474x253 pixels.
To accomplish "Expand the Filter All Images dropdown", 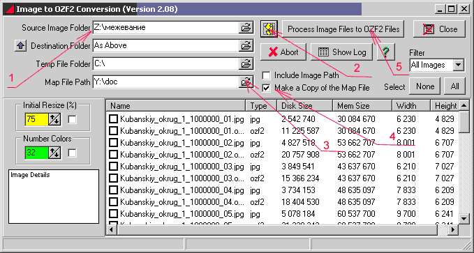I will (x=459, y=65).
